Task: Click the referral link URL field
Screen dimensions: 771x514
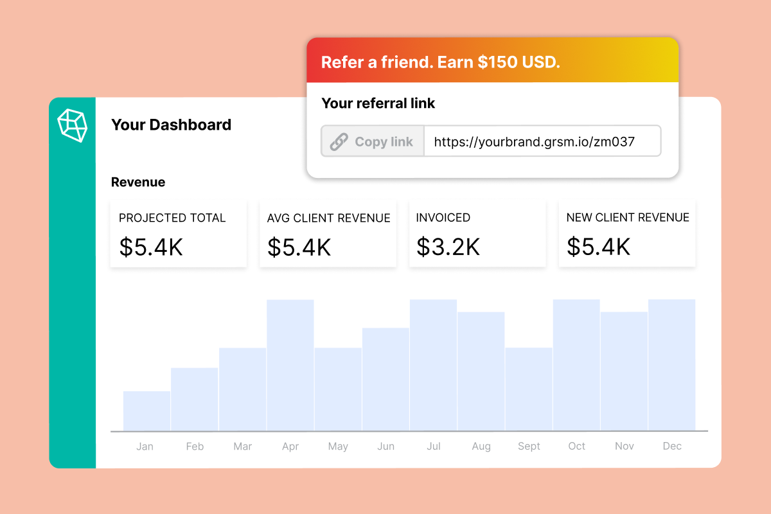Action: tap(543, 141)
